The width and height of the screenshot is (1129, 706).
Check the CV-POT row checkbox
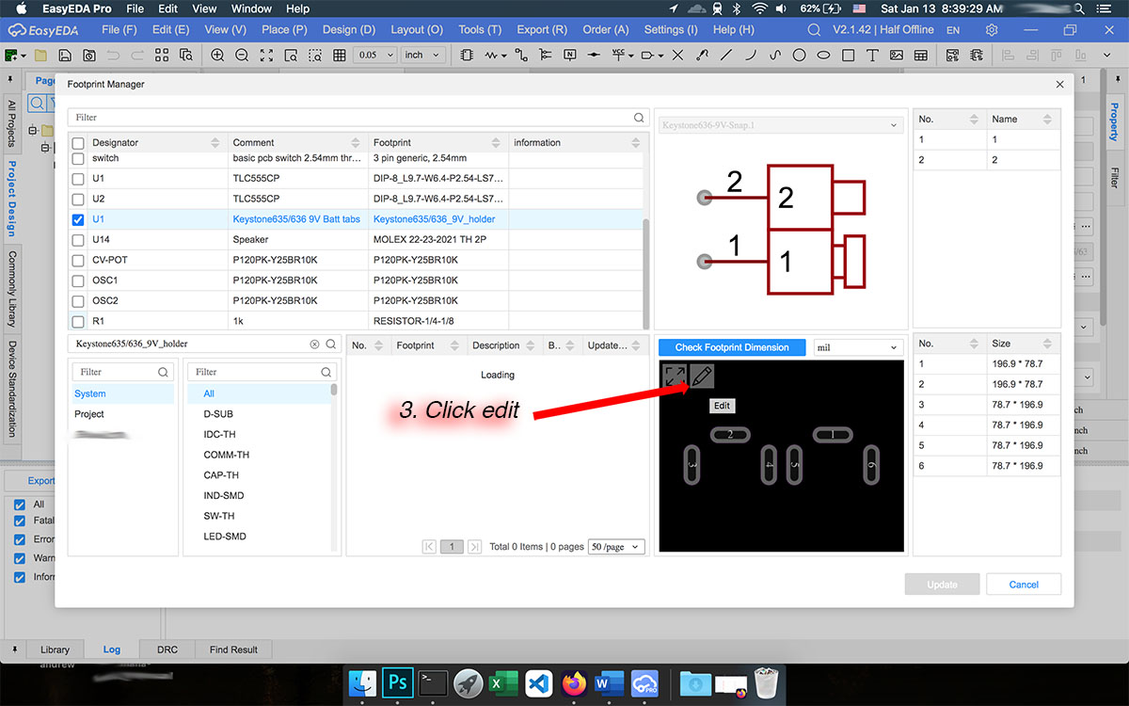78,260
